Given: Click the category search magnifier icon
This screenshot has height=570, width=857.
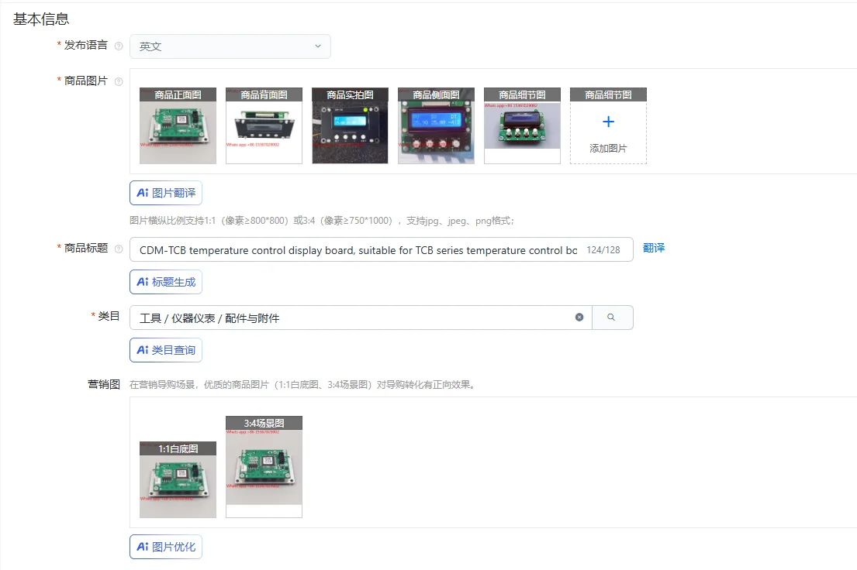Looking at the screenshot, I should point(612,318).
